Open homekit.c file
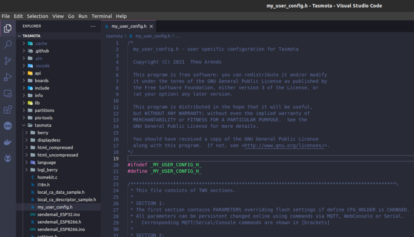Screen dimensions: 414x237 [58, 177]
